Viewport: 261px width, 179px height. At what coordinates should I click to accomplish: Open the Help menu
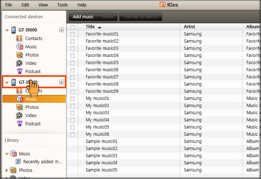tap(82, 5)
